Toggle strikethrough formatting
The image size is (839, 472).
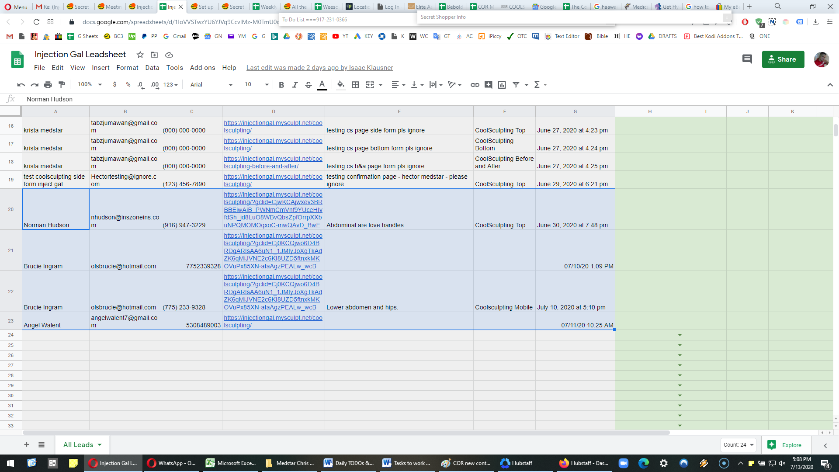pos(309,85)
